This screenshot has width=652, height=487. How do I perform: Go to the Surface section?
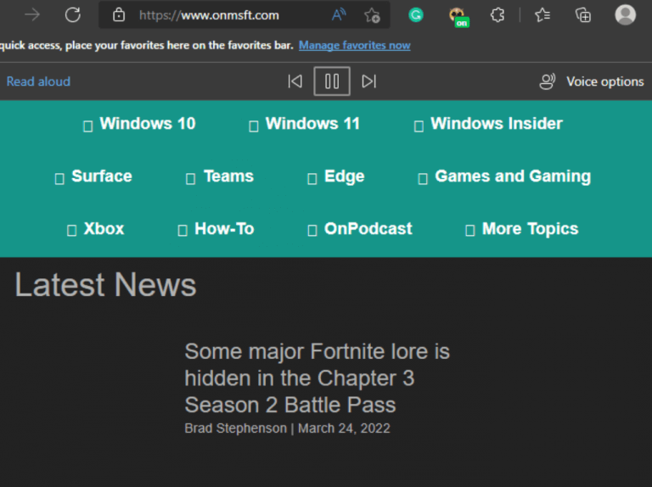pyautogui.click(x=93, y=176)
